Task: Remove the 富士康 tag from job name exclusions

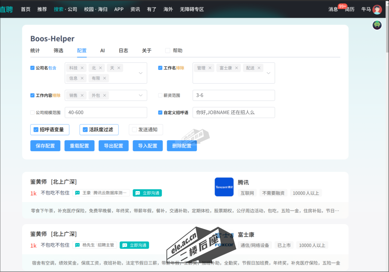Action: click(x=237, y=68)
